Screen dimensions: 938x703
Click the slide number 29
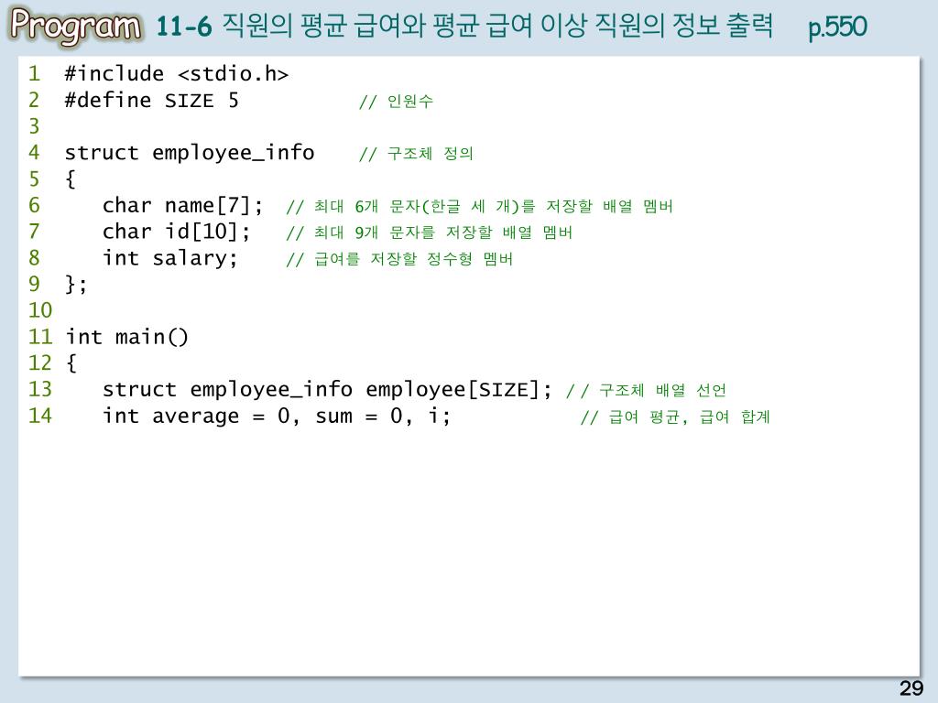pyautogui.click(x=911, y=688)
